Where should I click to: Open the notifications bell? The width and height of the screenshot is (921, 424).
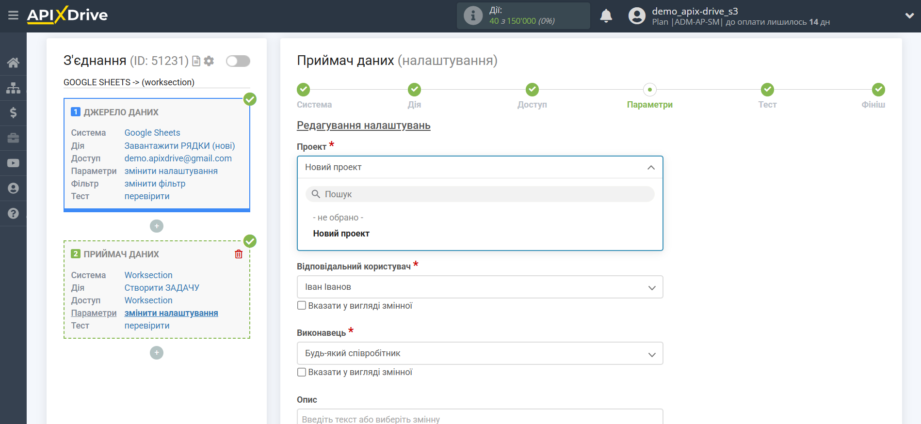pyautogui.click(x=606, y=16)
